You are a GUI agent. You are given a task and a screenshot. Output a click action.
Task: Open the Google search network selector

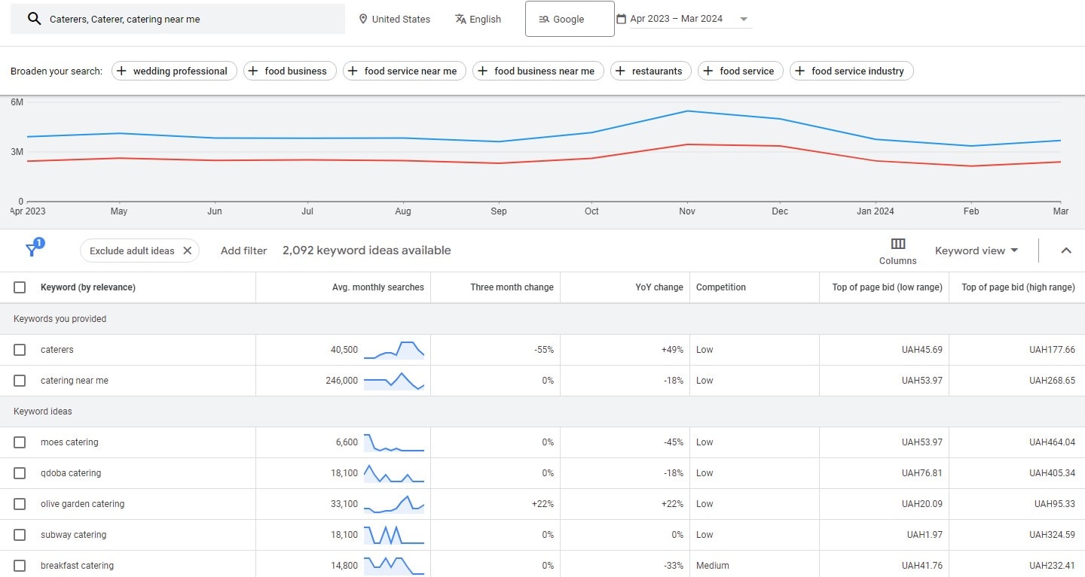point(570,19)
